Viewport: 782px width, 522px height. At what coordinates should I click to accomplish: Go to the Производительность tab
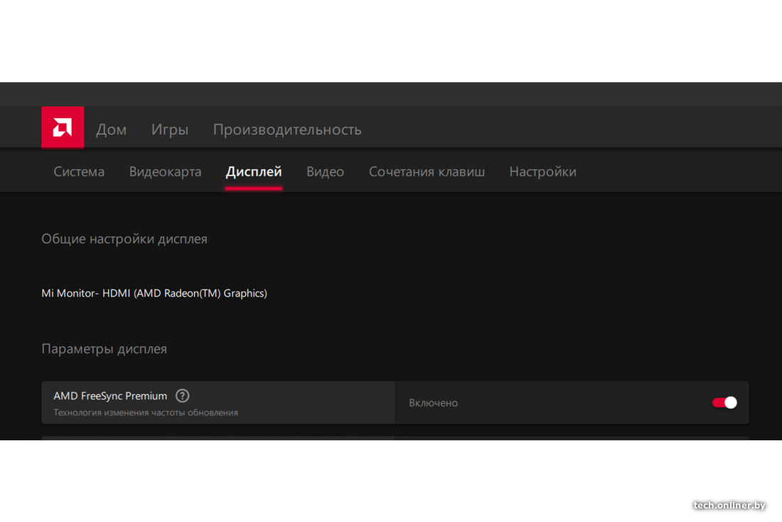(x=287, y=129)
